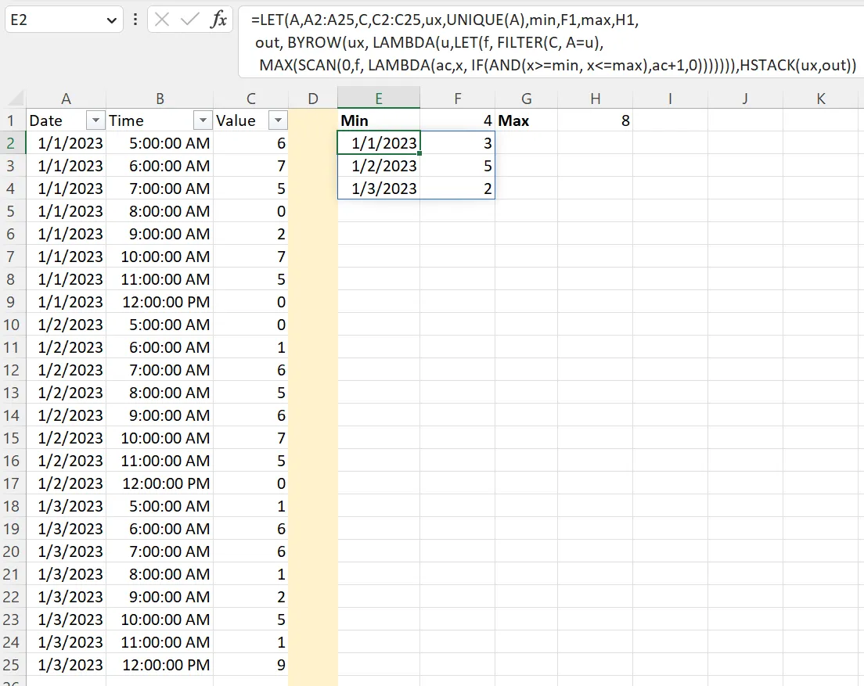Open the Time column filter dropdown

pyautogui.click(x=203, y=120)
